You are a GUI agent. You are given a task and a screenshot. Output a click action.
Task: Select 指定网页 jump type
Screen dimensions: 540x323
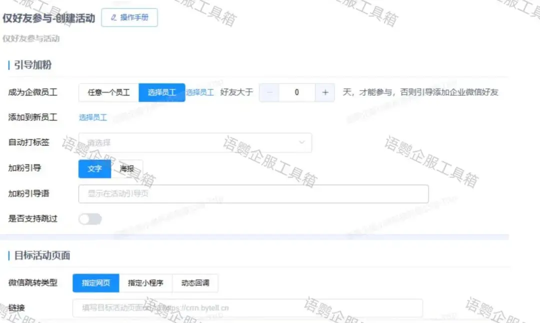(96, 283)
